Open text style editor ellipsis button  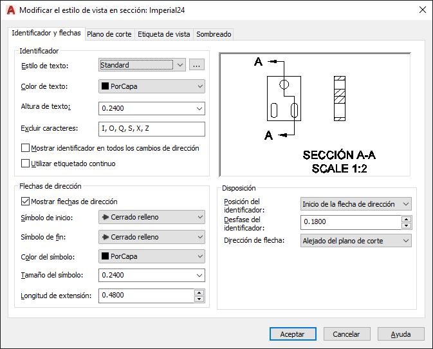tap(197, 65)
